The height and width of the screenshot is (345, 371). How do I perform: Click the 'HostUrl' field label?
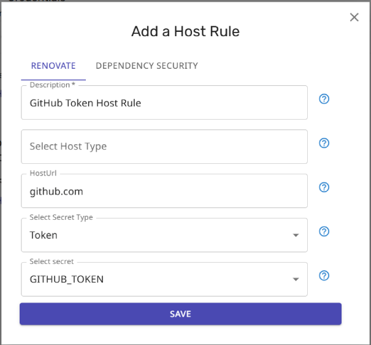(x=43, y=173)
